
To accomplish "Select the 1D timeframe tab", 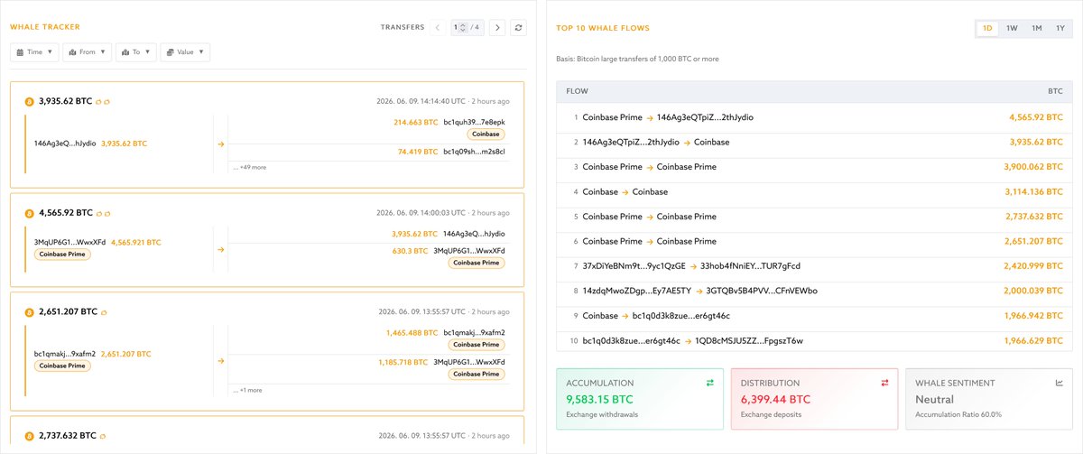I will tap(987, 29).
